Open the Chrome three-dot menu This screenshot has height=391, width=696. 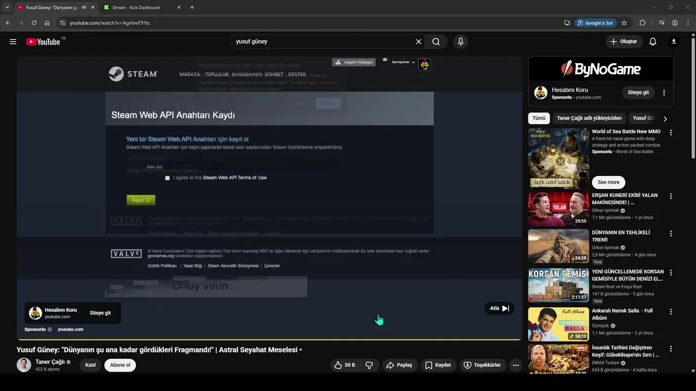click(x=687, y=23)
